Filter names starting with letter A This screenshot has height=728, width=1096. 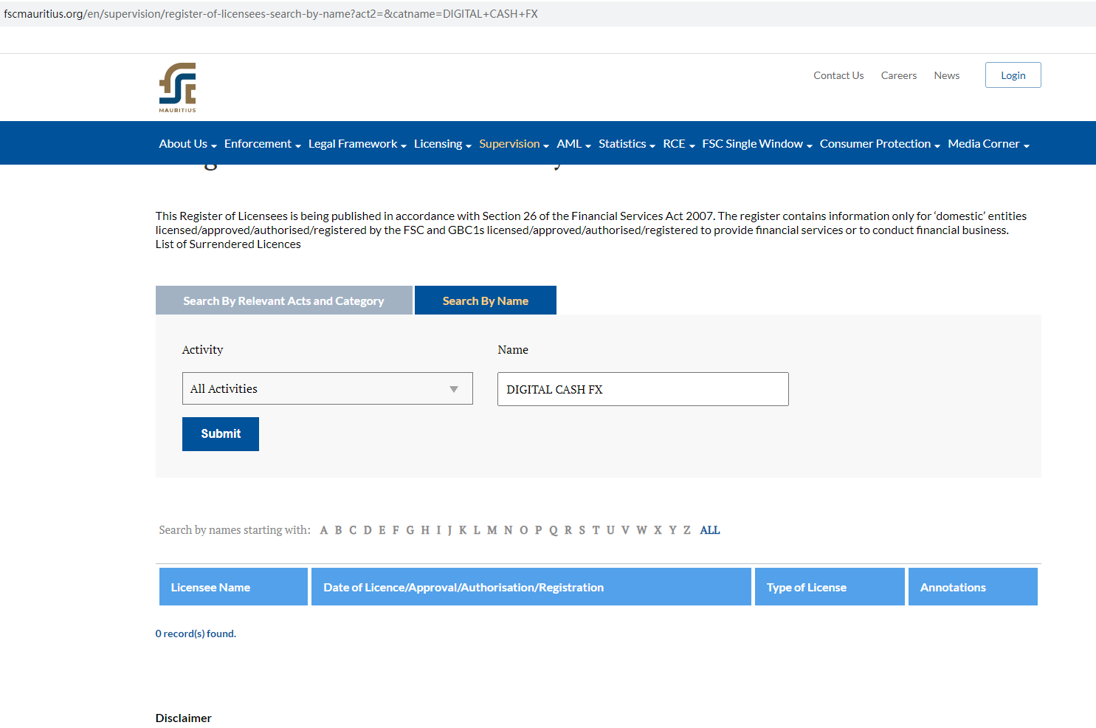click(x=323, y=530)
